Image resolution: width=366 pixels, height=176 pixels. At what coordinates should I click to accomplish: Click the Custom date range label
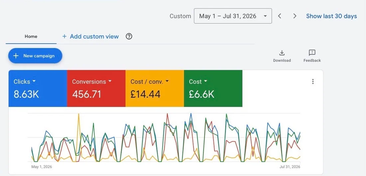click(180, 16)
